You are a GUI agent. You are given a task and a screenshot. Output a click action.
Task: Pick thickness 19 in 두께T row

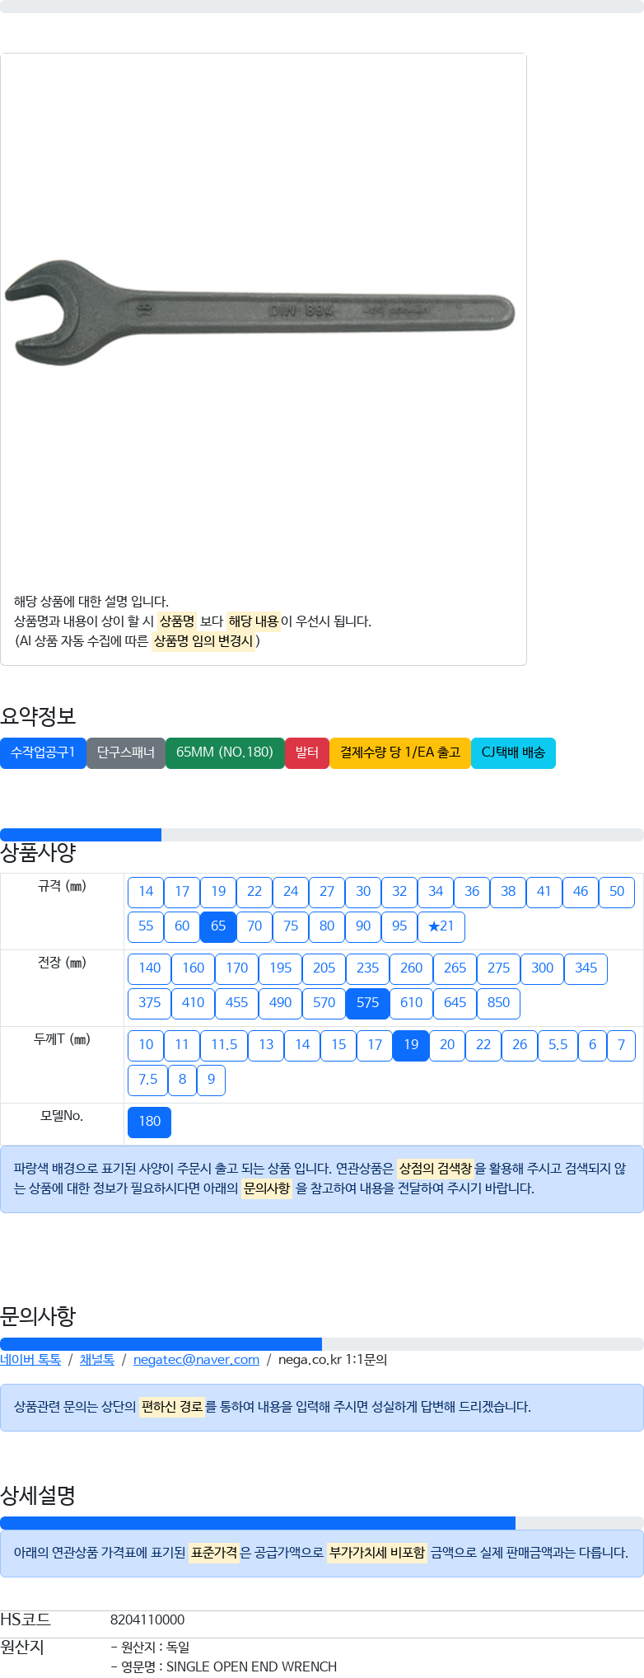[411, 1045]
